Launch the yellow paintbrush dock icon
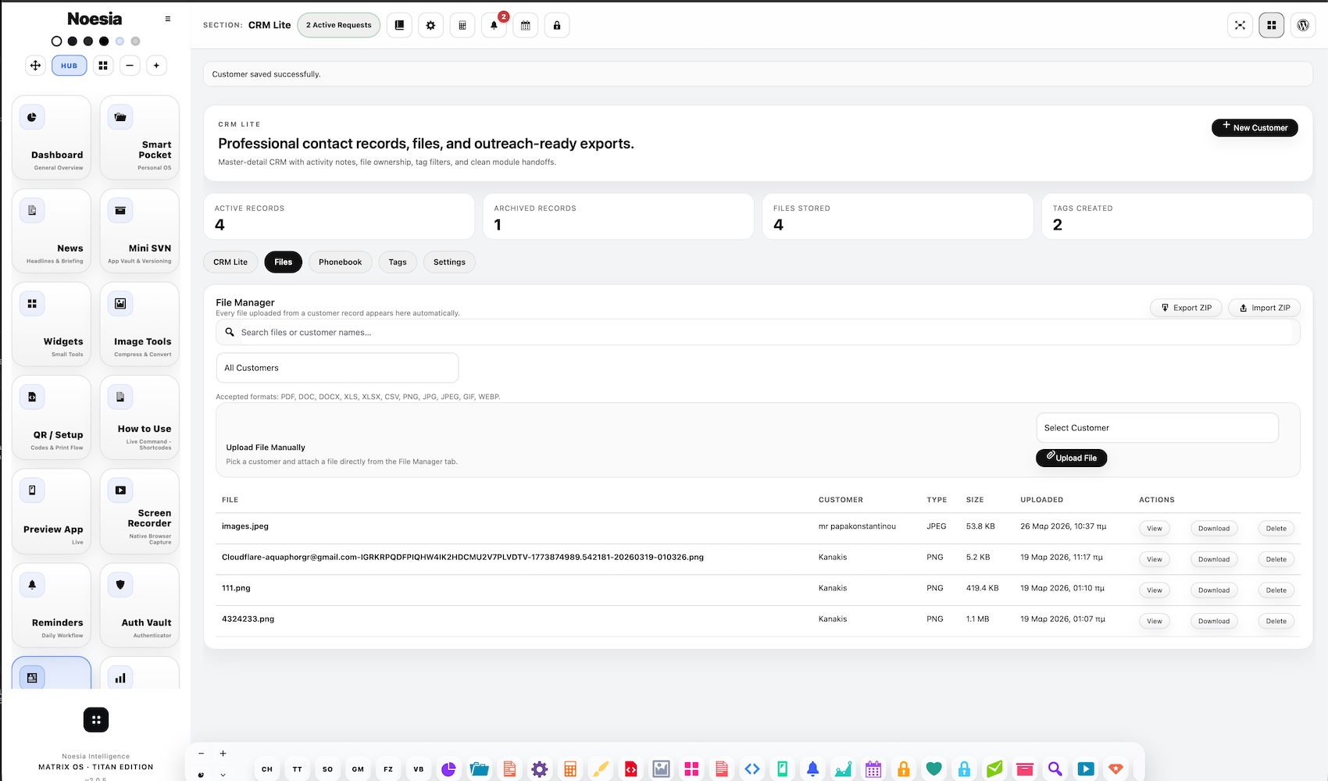The image size is (1328, 781). [x=600, y=769]
